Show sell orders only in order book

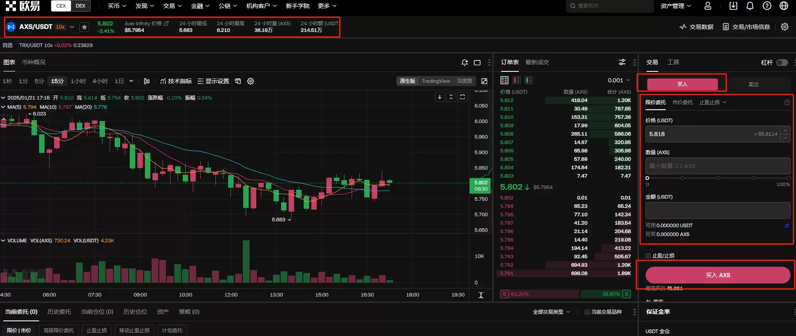click(x=517, y=80)
